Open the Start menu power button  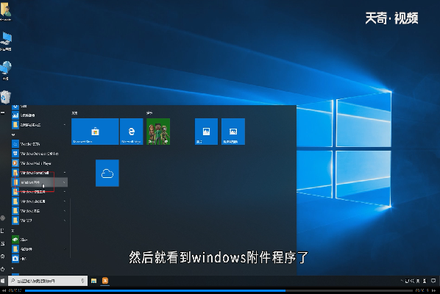pyautogui.click(x=2, y=269)
